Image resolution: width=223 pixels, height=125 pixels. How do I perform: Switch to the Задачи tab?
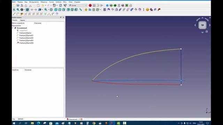(23, 20)
